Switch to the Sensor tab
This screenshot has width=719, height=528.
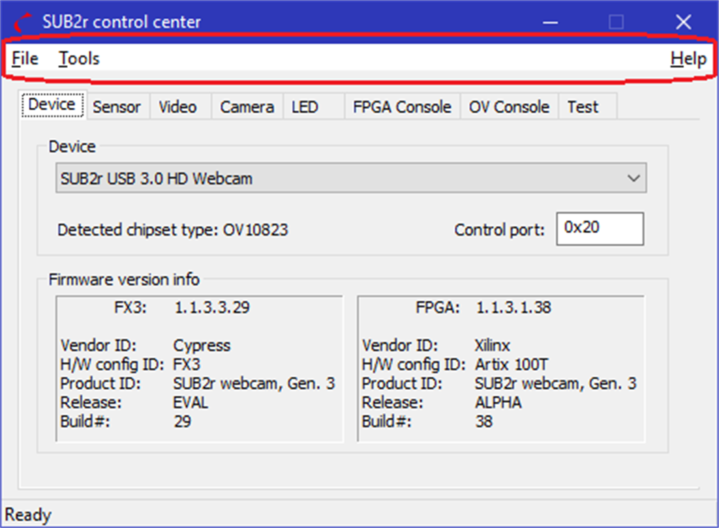pos(117,107)
